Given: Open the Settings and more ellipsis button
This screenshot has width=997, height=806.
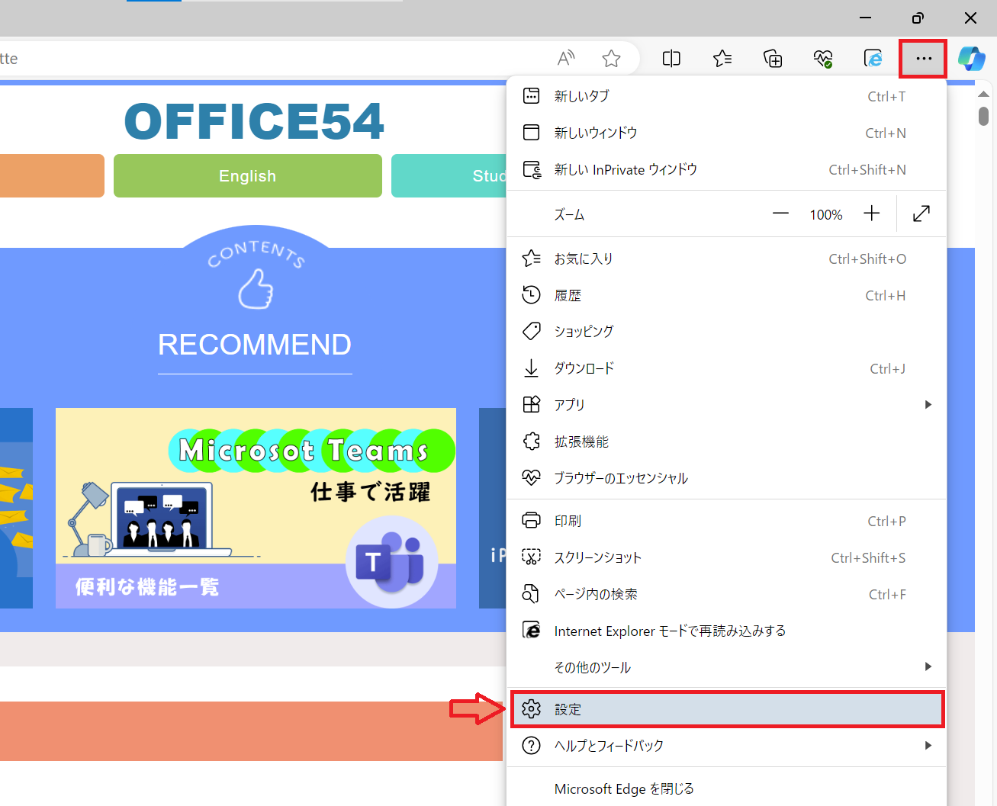Looking at the screenshot, I should click(924, 59).
